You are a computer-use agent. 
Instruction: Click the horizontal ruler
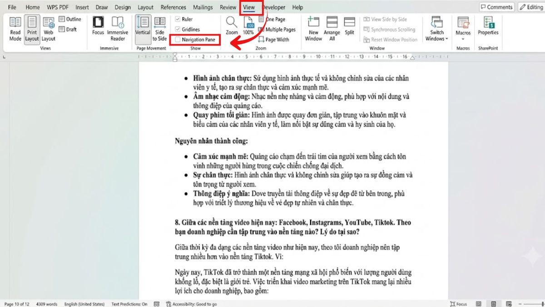coord(293,57)
